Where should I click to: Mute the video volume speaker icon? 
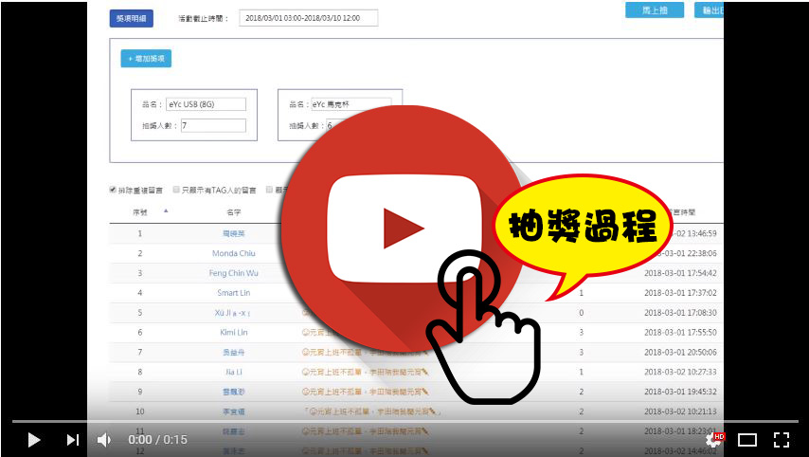[104, 440]
